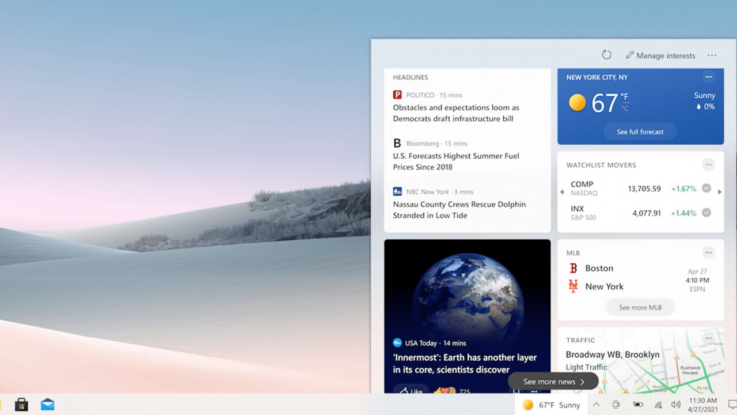Open the Traffic card options menu
737x415 pixels.
click(x=708, y=339)
